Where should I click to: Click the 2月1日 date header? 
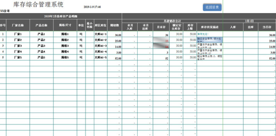coord(249,21)
